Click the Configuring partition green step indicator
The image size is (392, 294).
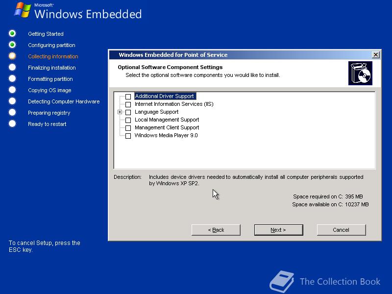click(x=12, y=45)
